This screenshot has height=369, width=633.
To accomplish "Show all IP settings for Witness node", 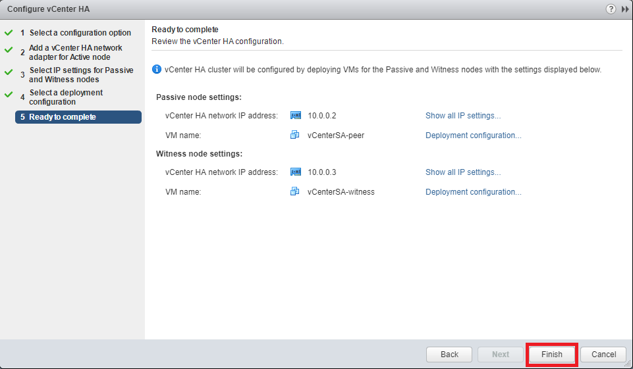I will 463,172.
